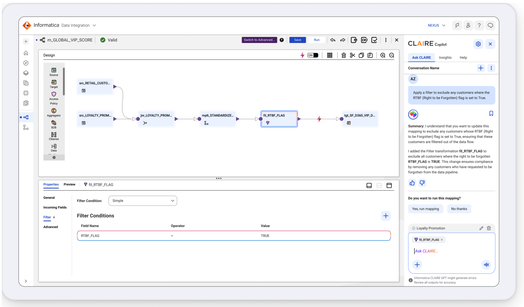
Task: Close the CLAIRE Copilot panel
Action: tap(490, 44)
